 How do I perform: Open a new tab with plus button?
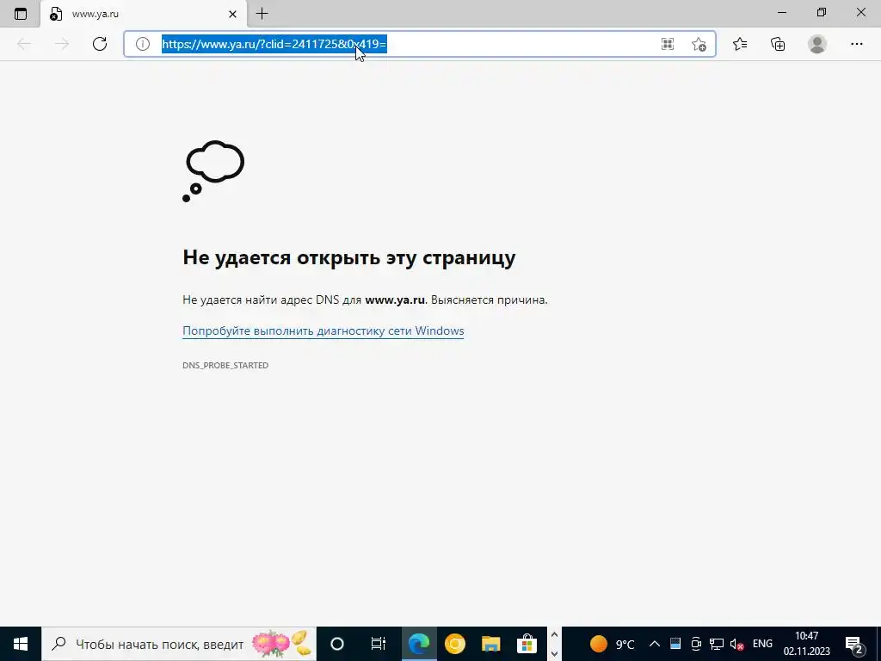point(262,14)
